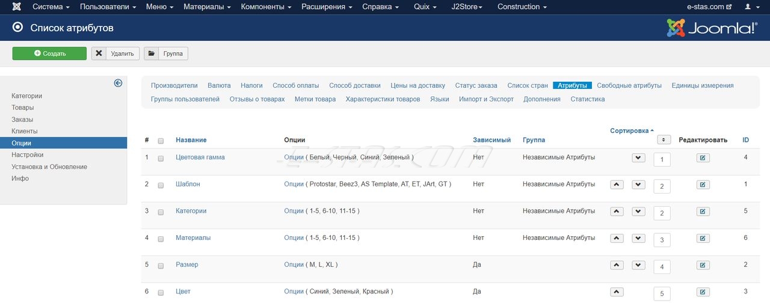
Task: Open Опции link for Шаблон row
Action: pyautogui.click(x=294, y=184)
